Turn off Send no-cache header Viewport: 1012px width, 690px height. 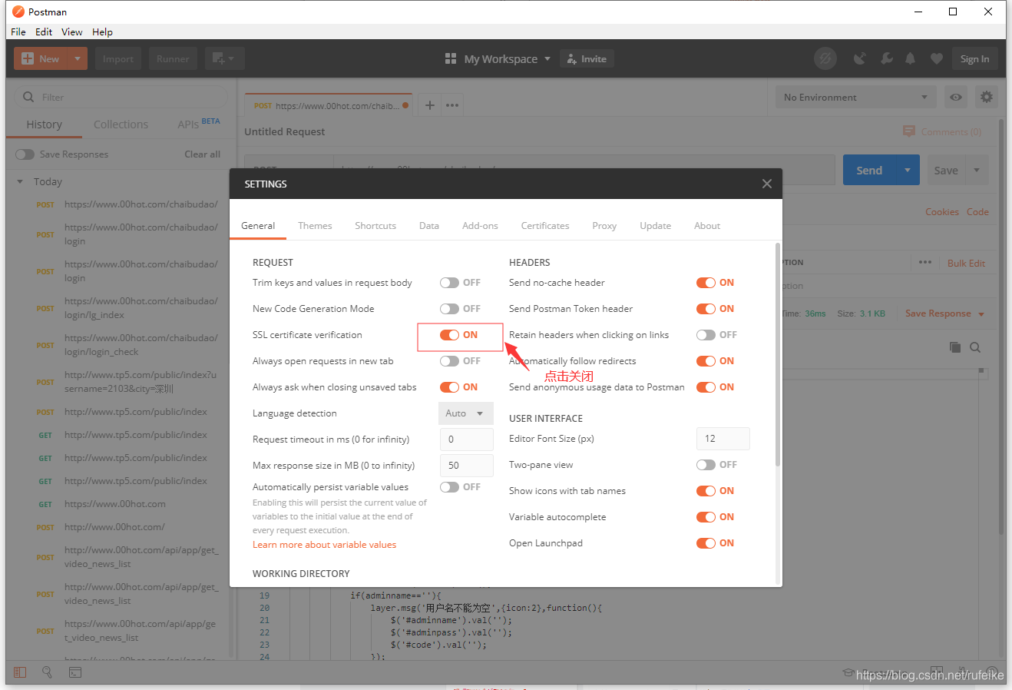706,283
